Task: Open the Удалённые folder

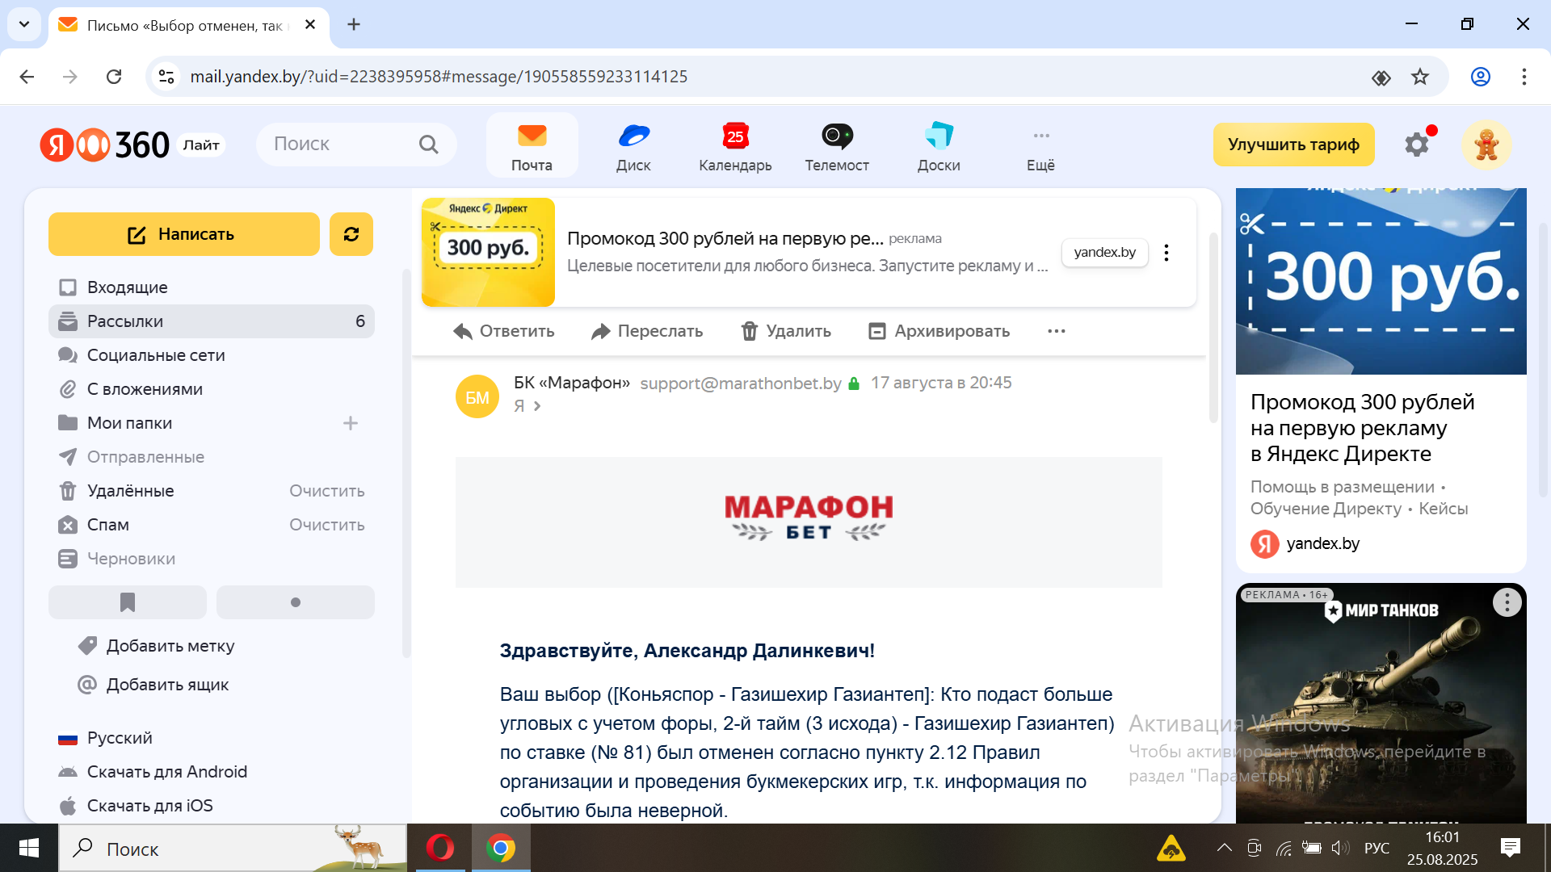Action: [x=130, y=491]
